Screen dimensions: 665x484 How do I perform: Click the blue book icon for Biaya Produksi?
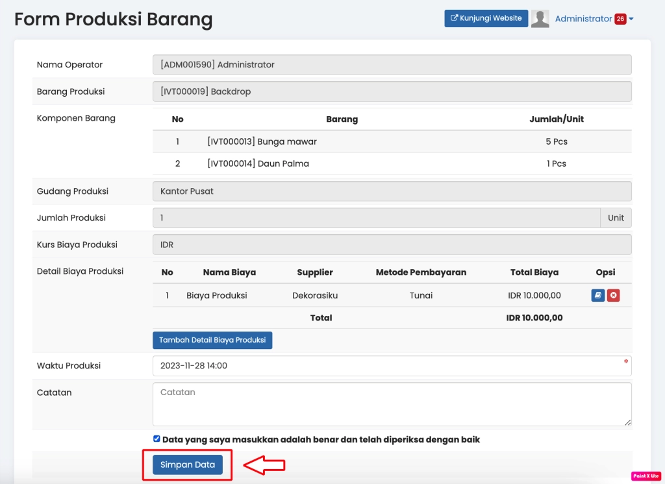click(597, 296)
